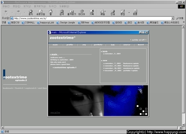Click the december 9 portfolio 1 update entry
Screen dimensions: 186x134
pyautogui.click(x=121, y=70)
